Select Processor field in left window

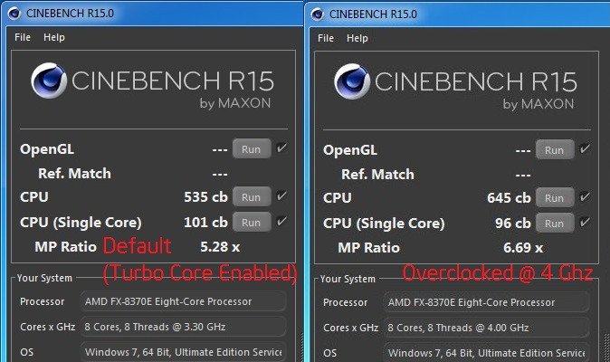183,301
